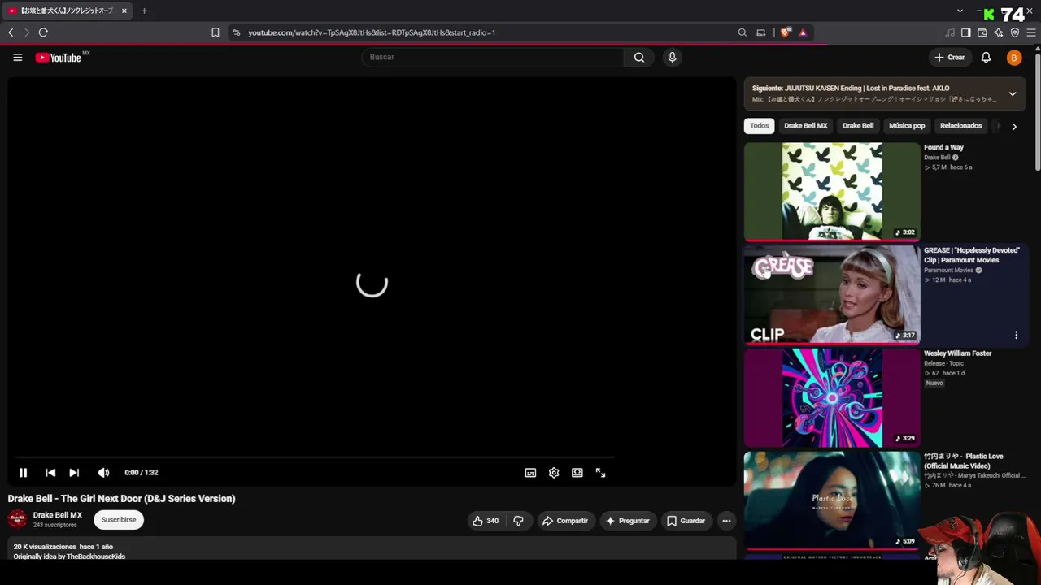Save the video with Guardar
This screenshot has width=1041, height=585.
(686, 521)
